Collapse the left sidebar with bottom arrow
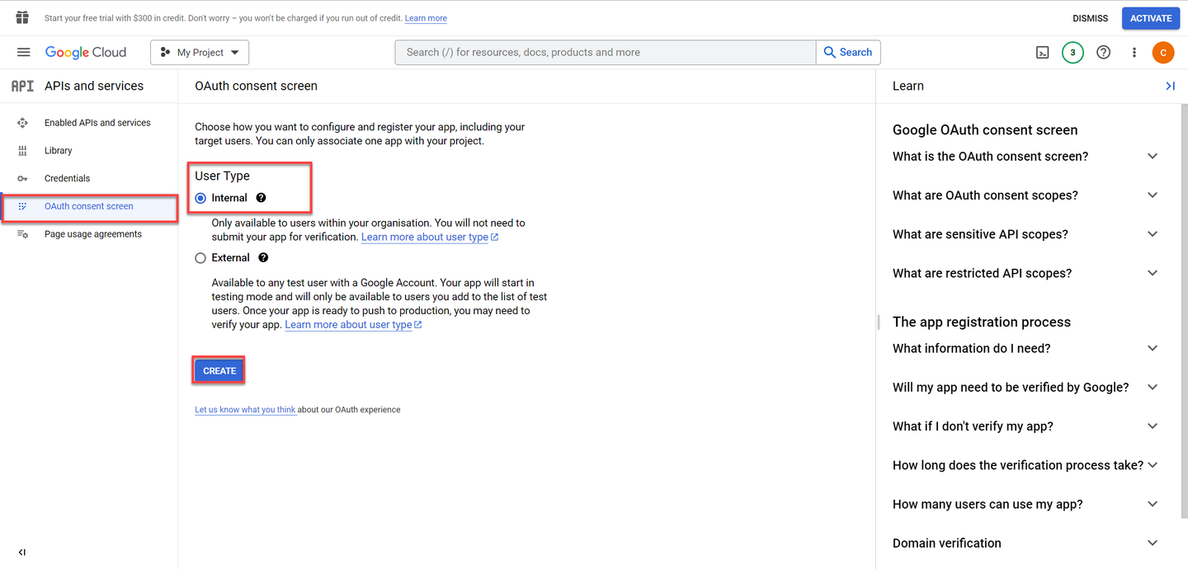The height and width of the screenshot is (569, 1188). (x=22, y=553)
